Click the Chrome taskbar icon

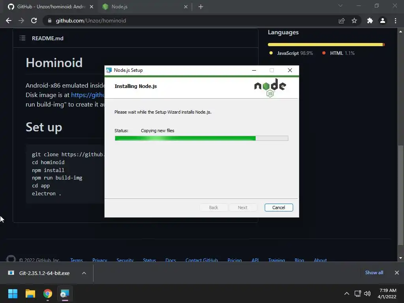[48, 294]
